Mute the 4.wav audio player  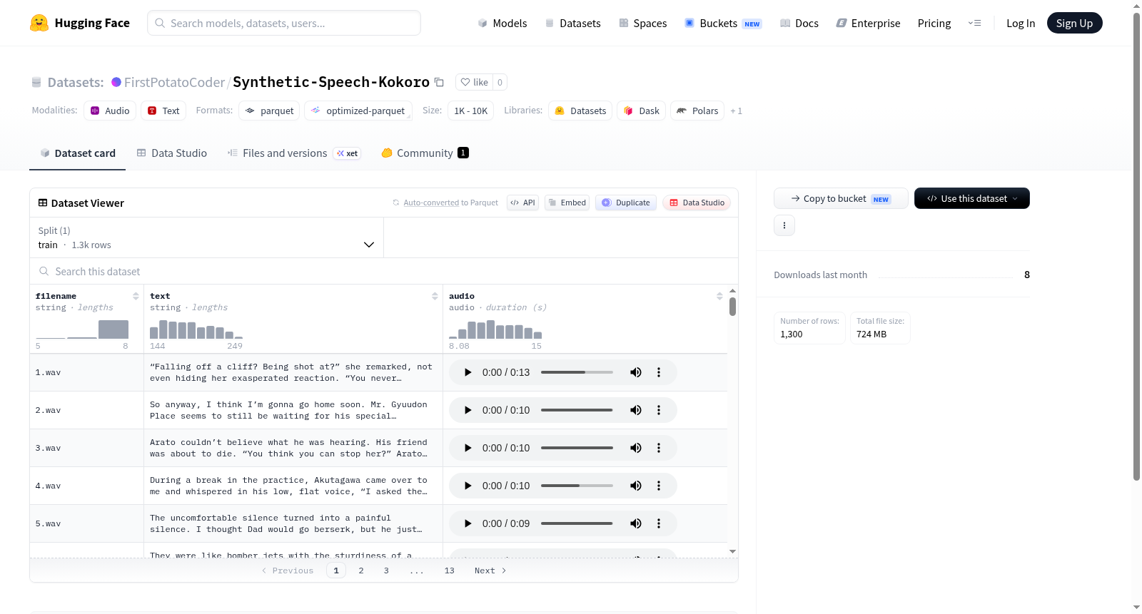coord(635,486)
